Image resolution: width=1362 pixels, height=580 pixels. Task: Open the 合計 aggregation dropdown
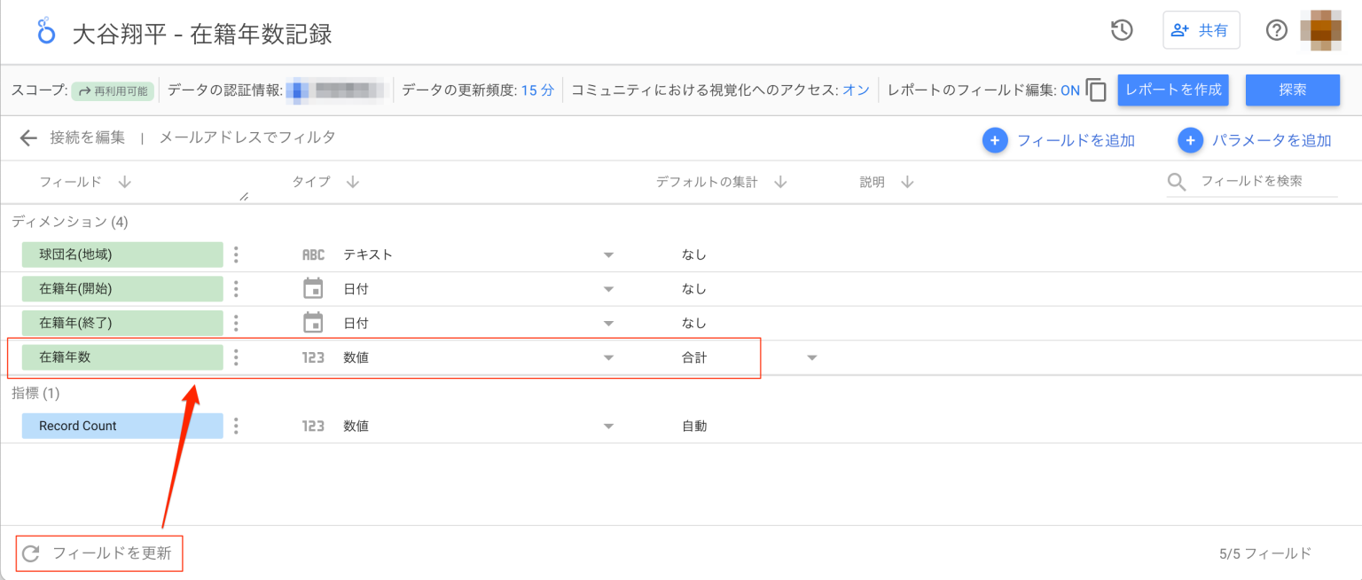click(812, 357)
